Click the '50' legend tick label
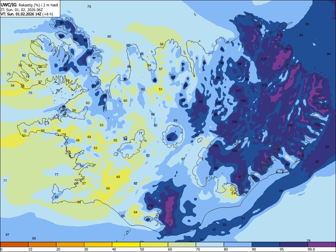Image resolution: width=336 pixels, height=252 pixels. click(x=142, y=249)
